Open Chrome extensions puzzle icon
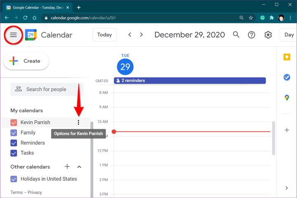 click(x=271, y=18)
